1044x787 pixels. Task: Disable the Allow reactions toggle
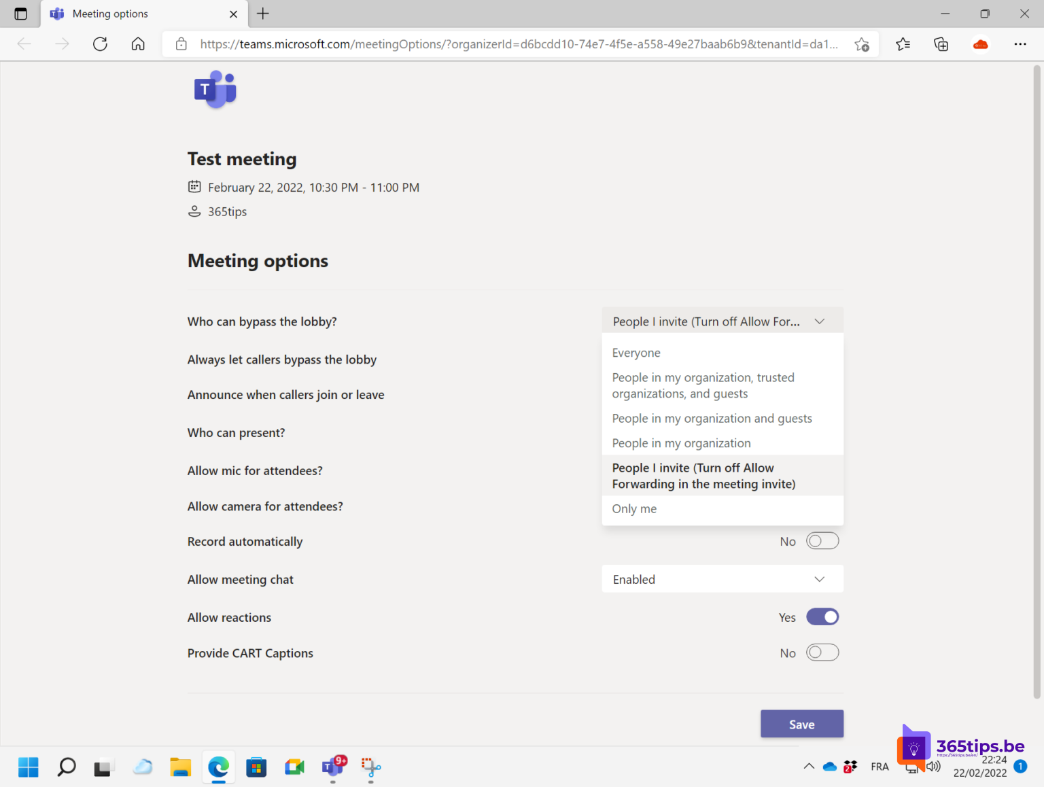822,616
